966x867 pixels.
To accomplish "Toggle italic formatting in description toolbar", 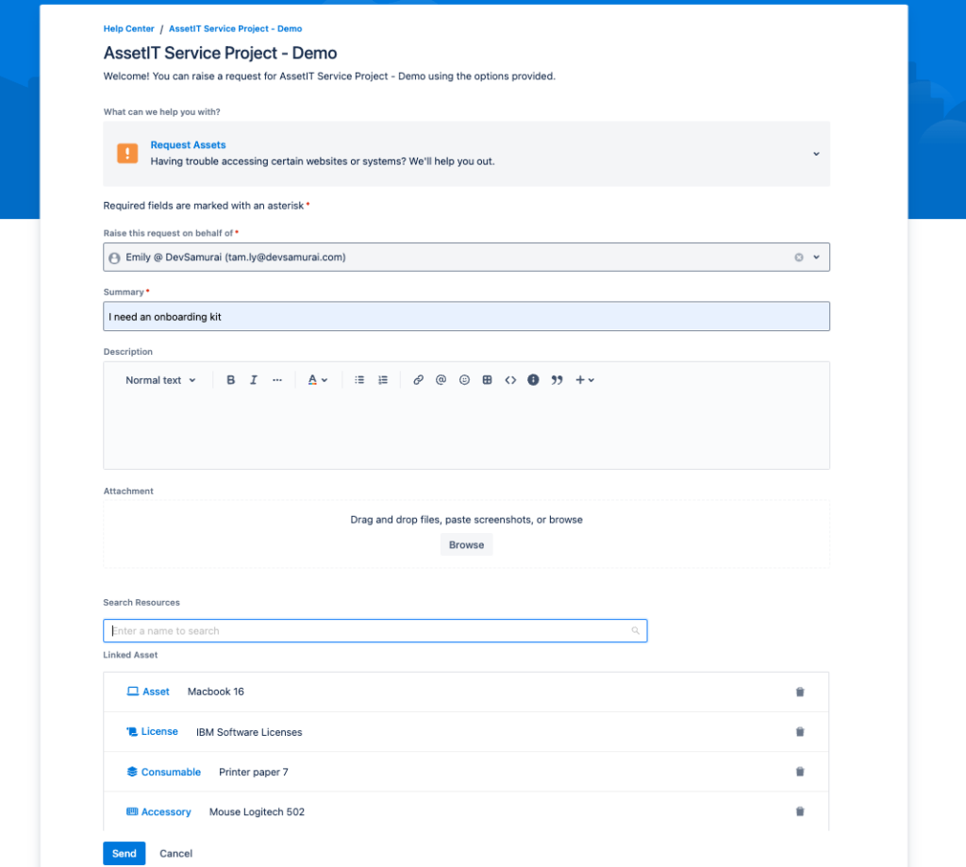I will pos(254,380).
